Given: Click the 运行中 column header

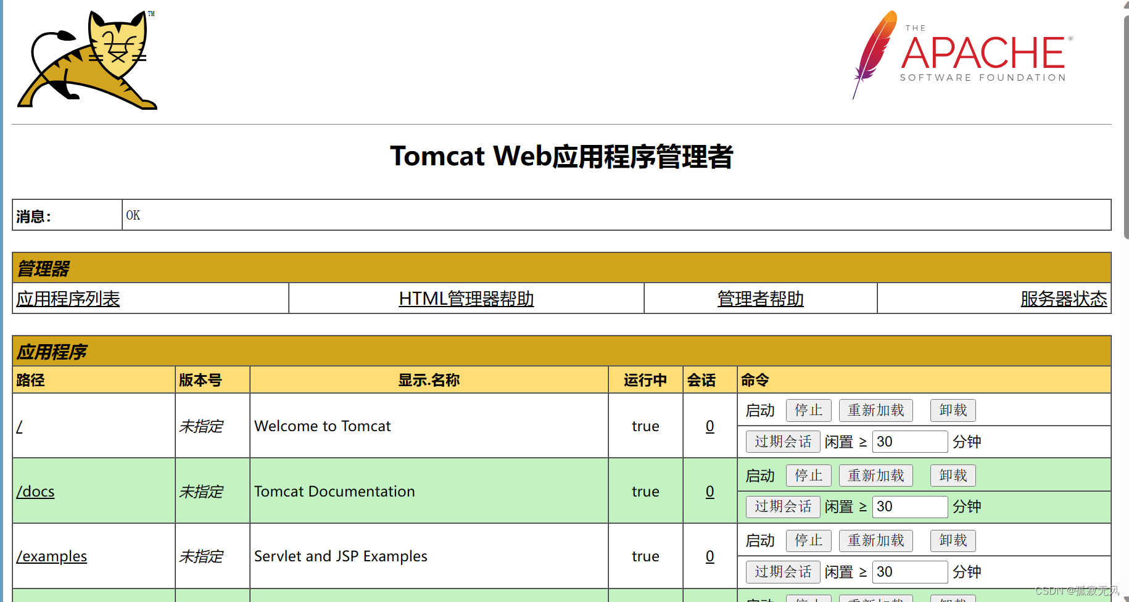Looking at the screenshot, I should 645,380.
